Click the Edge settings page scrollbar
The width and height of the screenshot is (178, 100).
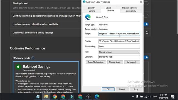(177, 17)
